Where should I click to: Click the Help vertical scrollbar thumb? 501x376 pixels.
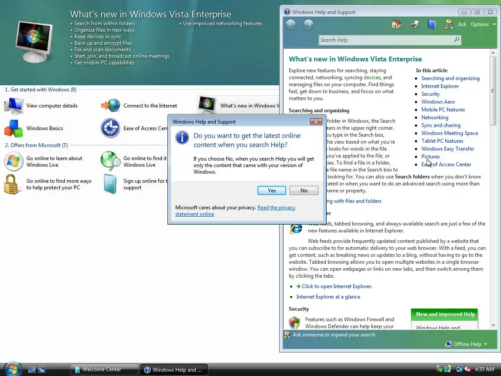tap(493, 91)
